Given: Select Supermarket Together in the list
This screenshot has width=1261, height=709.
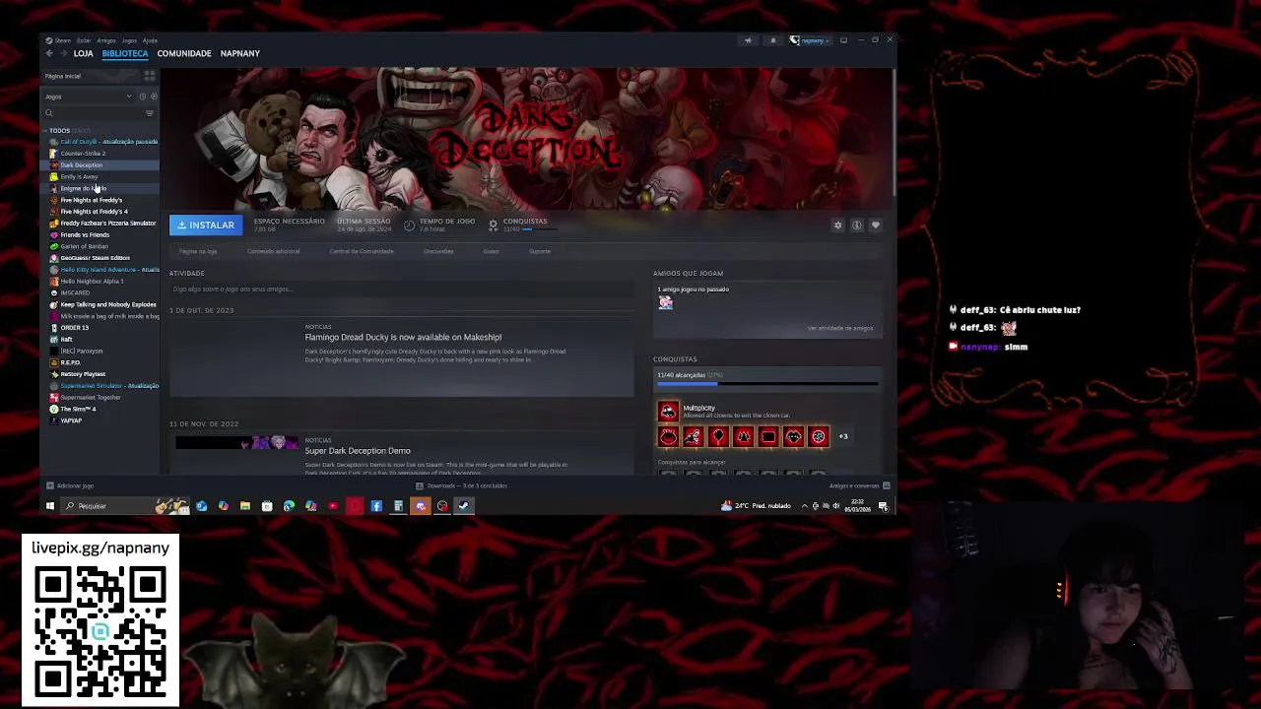Looking at the screenshot, I should coord(91,398).
